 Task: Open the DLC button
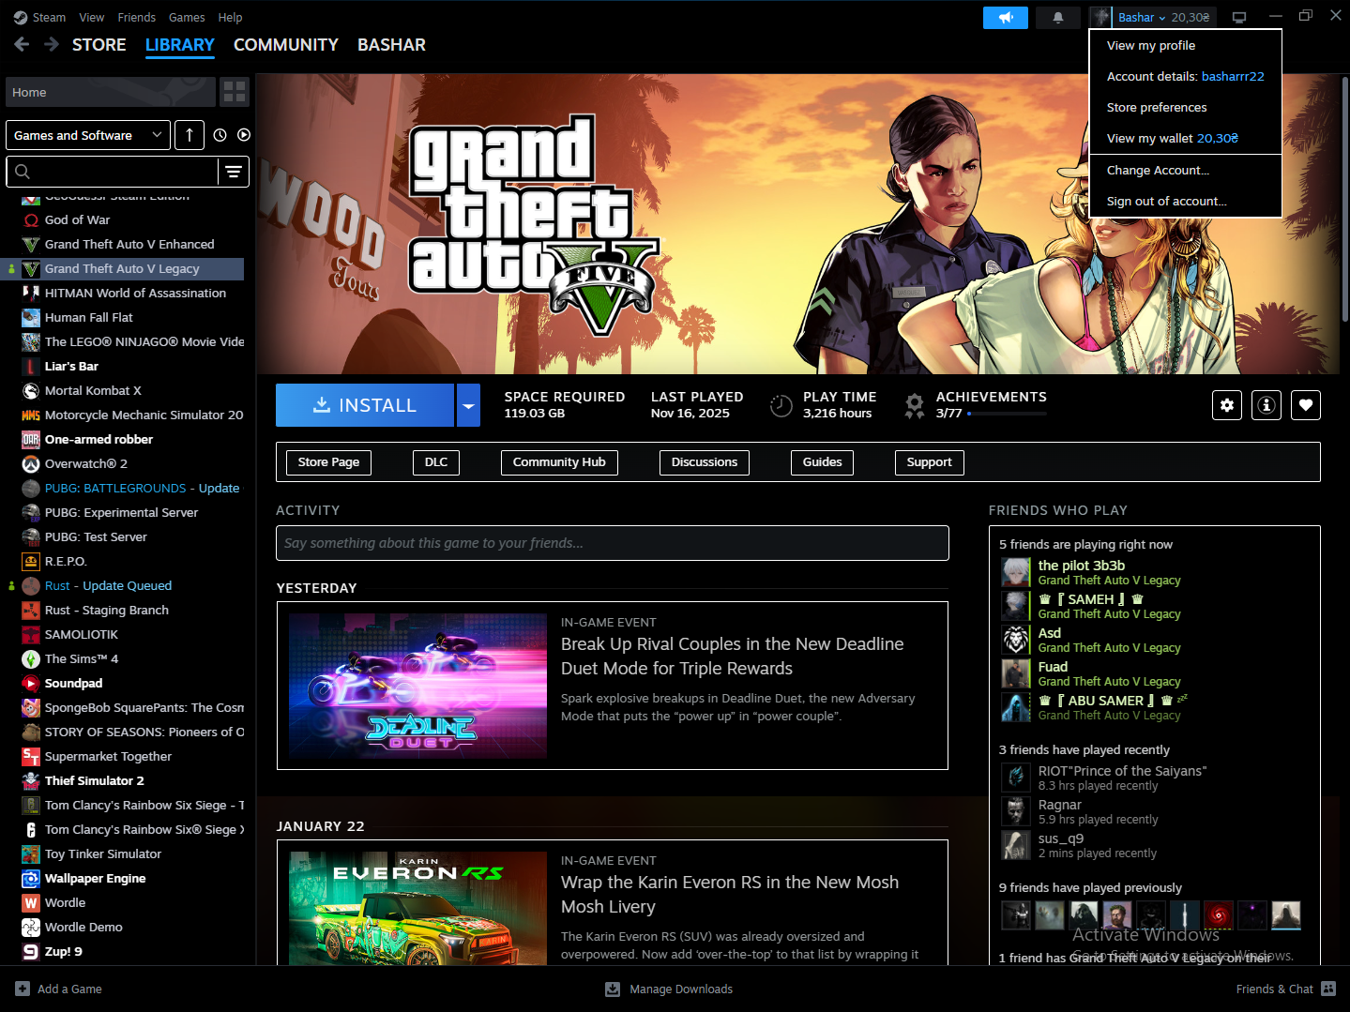(436, 462)
